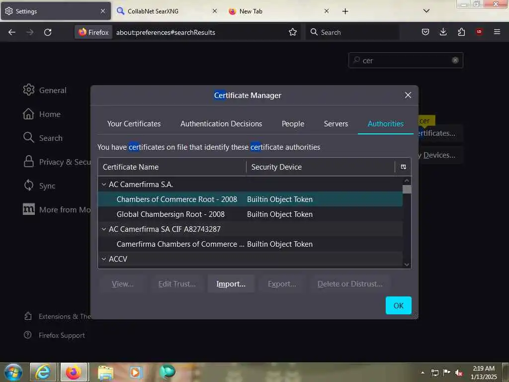Viewport: 509px width, 382px height.
Task: Click the certificate list scroll down arrow
Action: pyautogui.click(x=407, y=265)
